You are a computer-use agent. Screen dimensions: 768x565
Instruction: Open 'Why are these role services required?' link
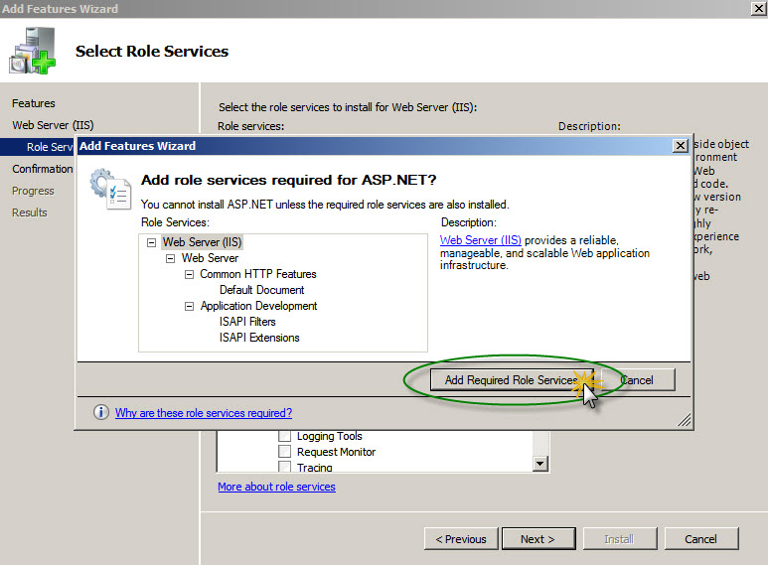click(x=204, y=413)
